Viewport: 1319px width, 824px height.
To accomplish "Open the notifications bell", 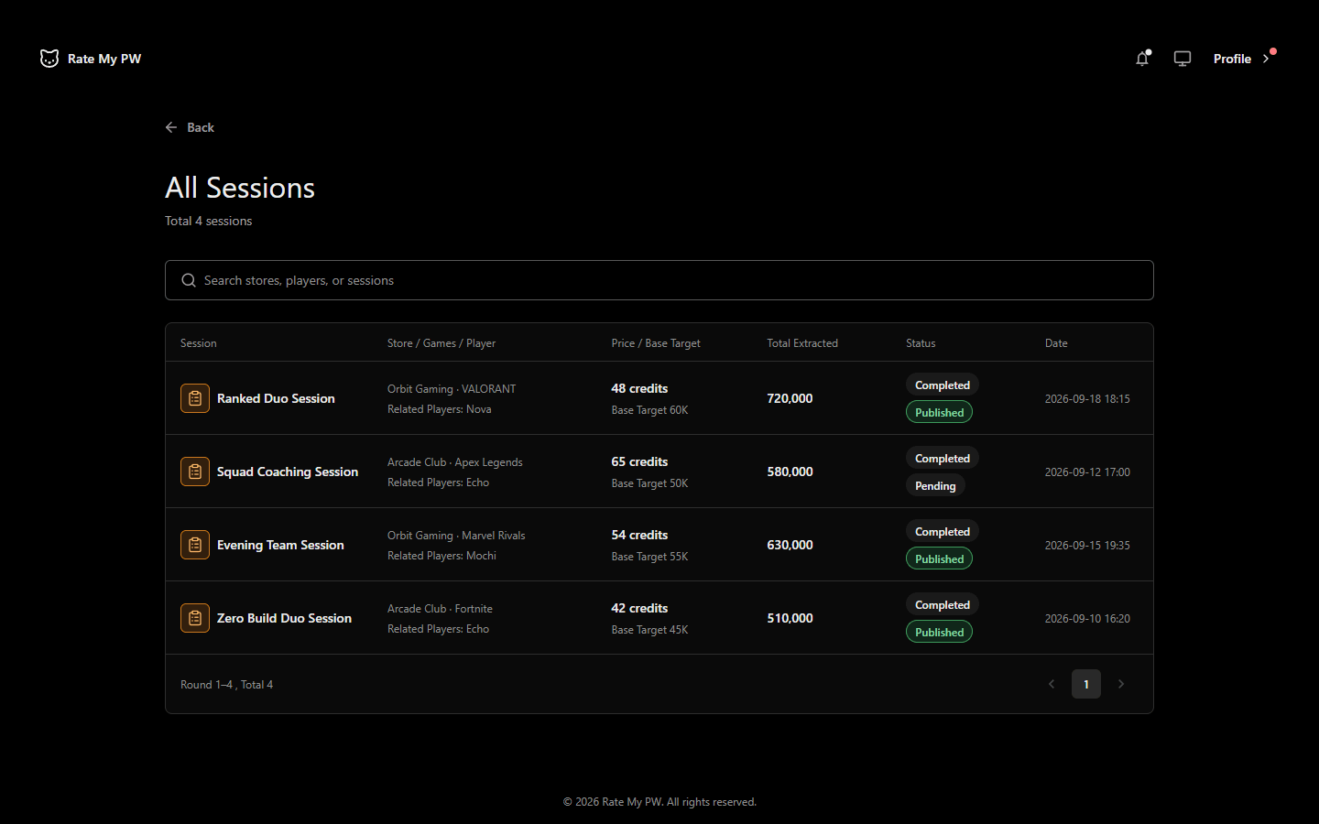I will click(1142, 59).
